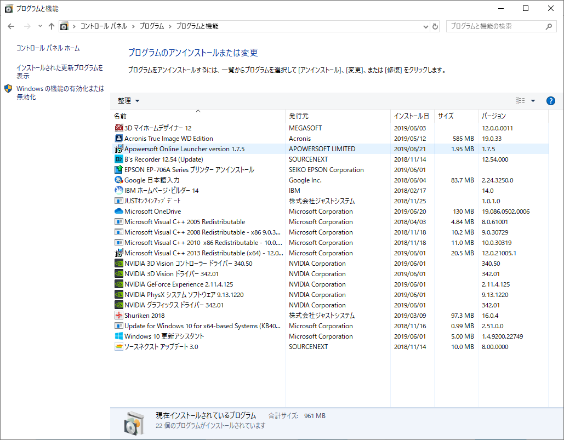Click the プログラムと機能 breadcrumb
The height and width of the screenshot is (440, 564).
pos(197,26)
